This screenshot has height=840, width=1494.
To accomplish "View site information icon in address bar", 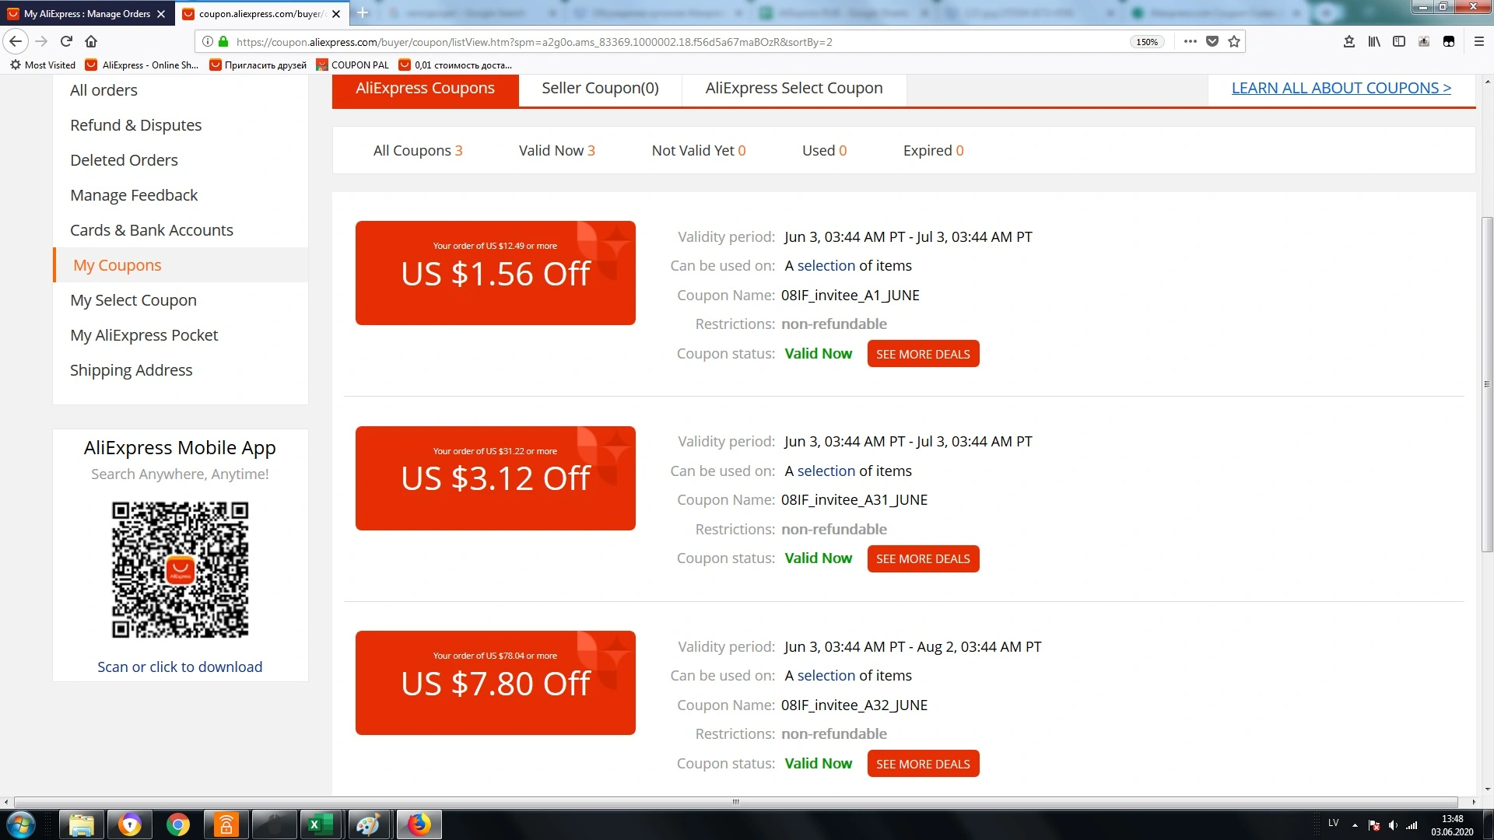I will (x=208, y=42).
